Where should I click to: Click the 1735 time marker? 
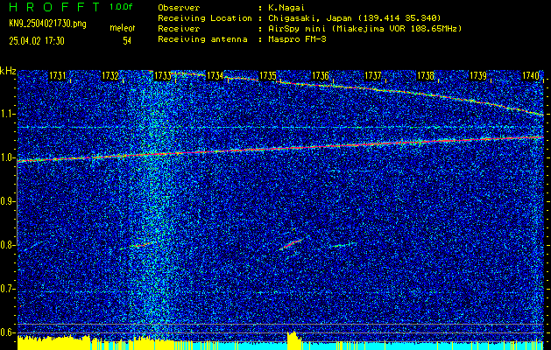point(268,76)
